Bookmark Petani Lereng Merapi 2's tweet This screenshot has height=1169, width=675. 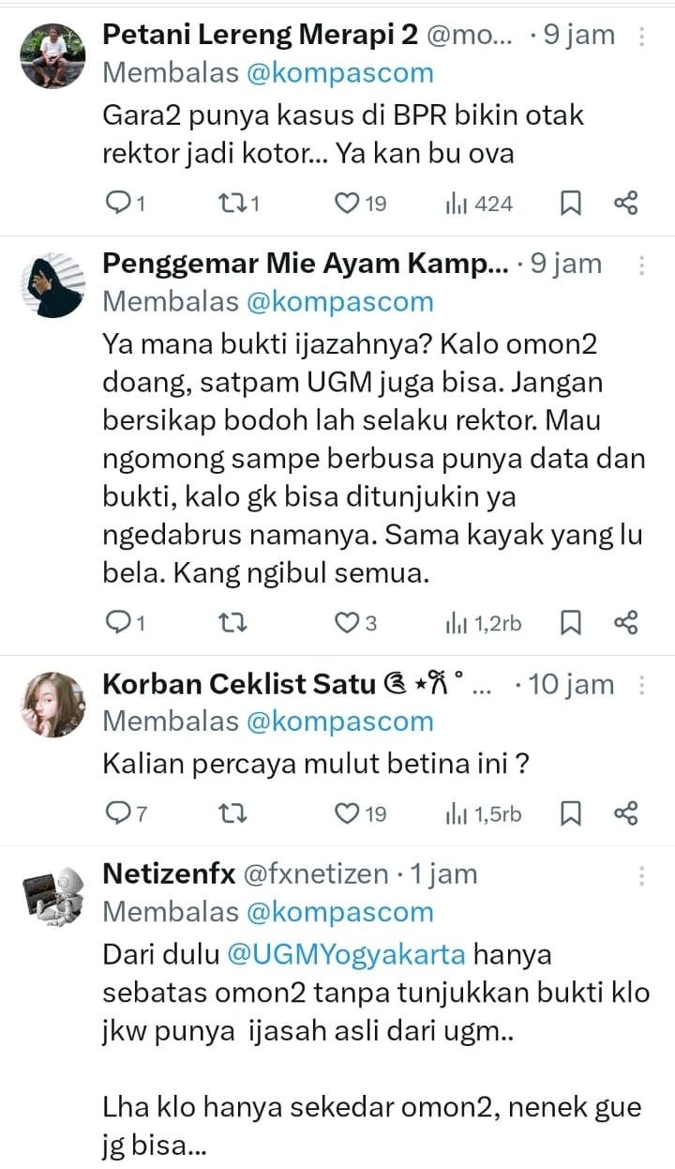570,203
